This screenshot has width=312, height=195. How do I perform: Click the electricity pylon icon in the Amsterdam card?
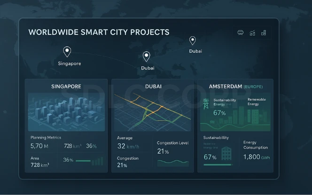coord(206,104)
